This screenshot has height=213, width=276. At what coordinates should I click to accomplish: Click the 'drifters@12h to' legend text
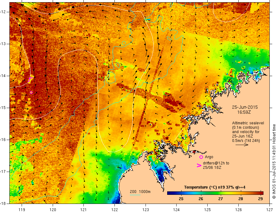click(216, 163)
